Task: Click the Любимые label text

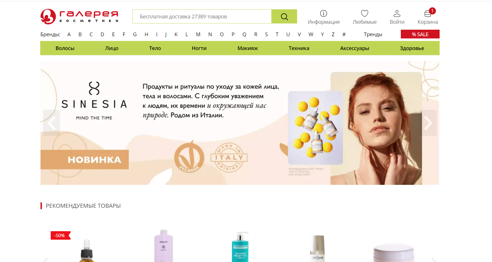Action: [x=365, y=22]
